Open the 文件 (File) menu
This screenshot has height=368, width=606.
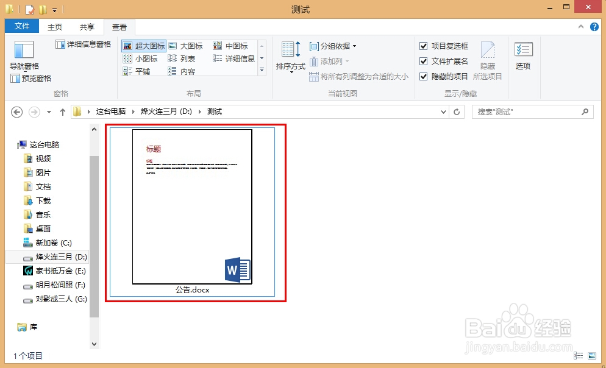(x=21, y=26)
